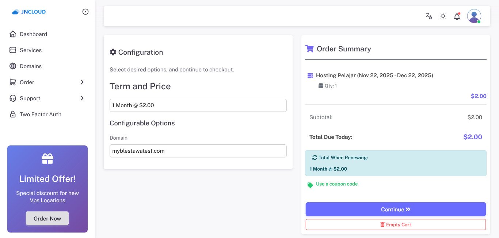Click the JNCLOUD logo
The height and width of the screenshot is (238, 499).
(29, 12)
